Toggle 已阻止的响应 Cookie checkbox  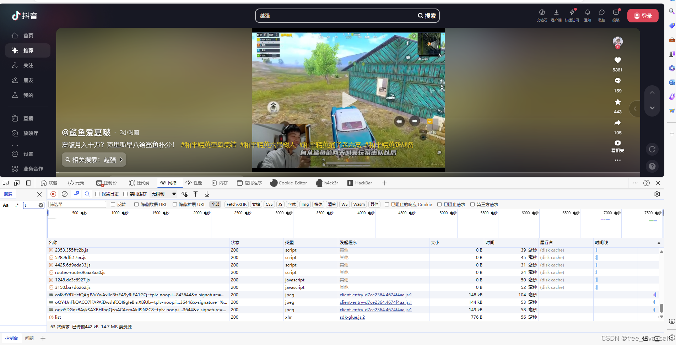click(387, 204)
